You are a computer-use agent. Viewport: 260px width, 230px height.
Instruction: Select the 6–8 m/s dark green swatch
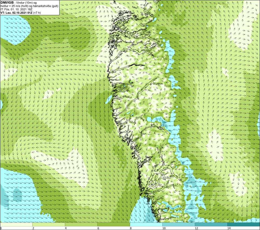(x=114, y=225)
